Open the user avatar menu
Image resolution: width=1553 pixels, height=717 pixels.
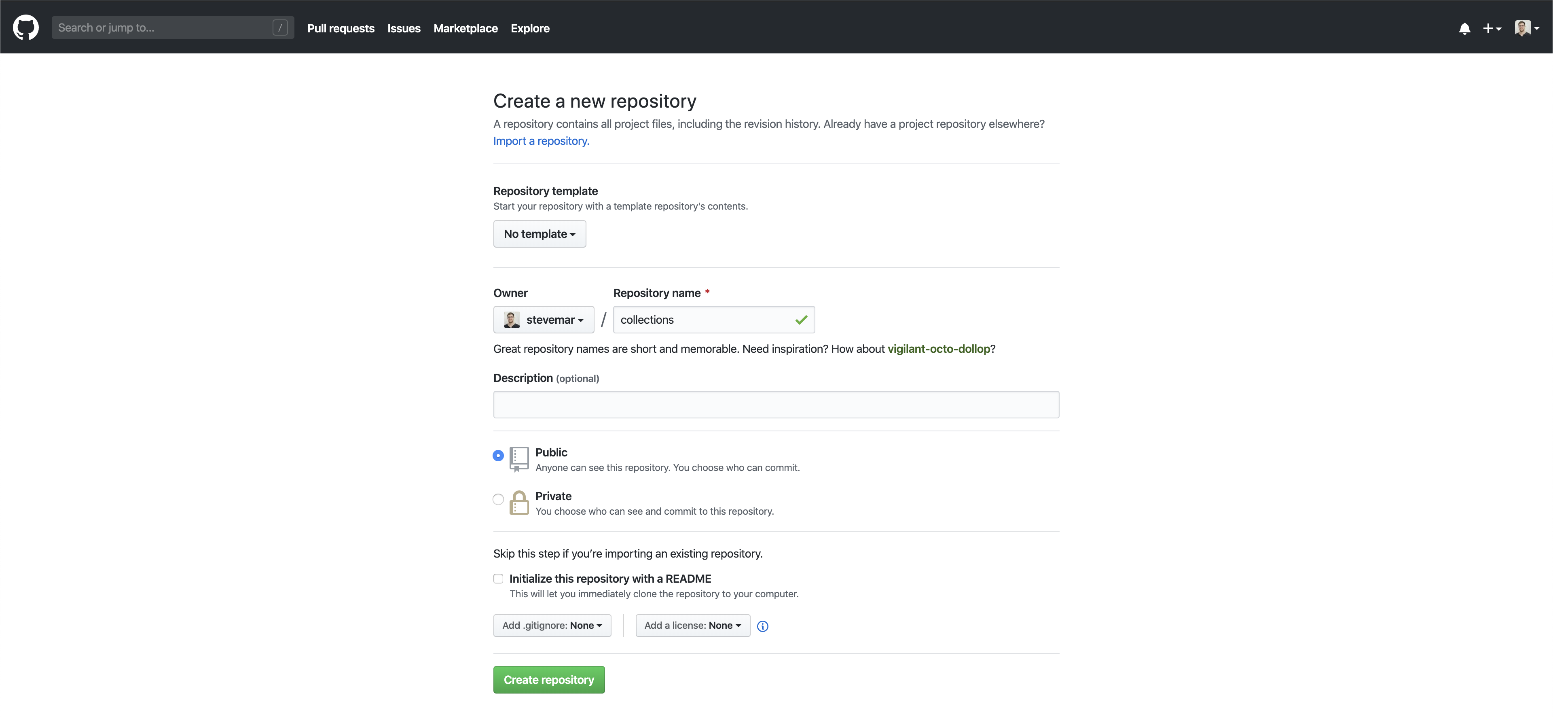tap(1527, 28)
